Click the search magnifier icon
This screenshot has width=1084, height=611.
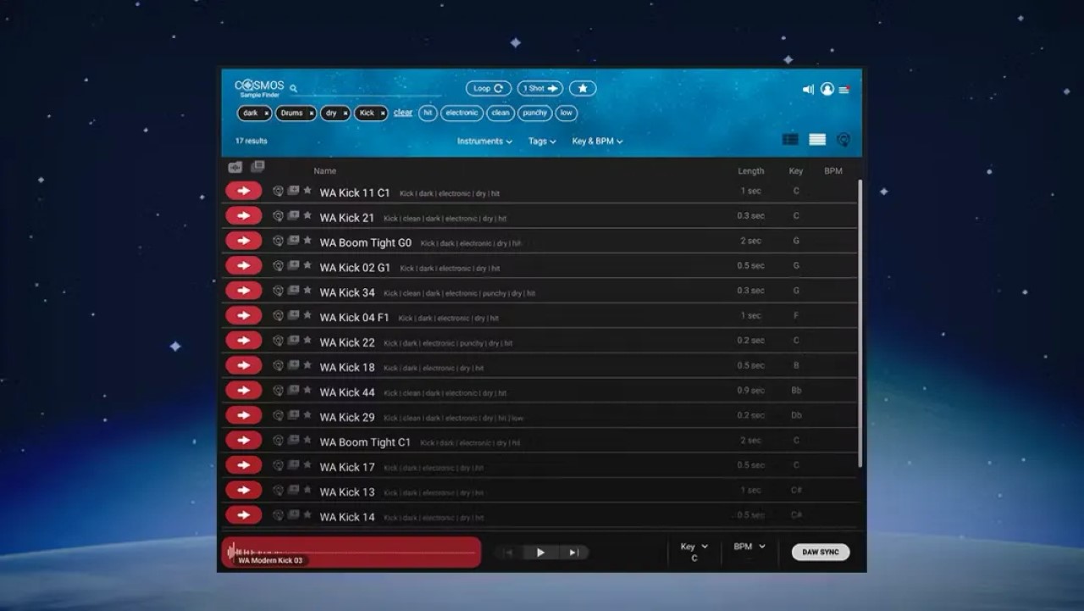pos(294,88)
